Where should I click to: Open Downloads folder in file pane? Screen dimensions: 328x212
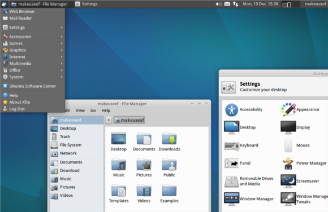169,138
